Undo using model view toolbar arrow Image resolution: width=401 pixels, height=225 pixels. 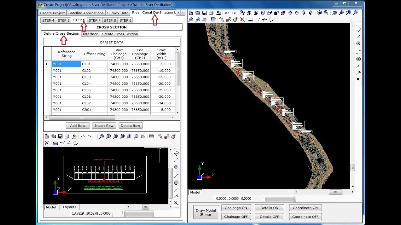click(x=227, y=13)
